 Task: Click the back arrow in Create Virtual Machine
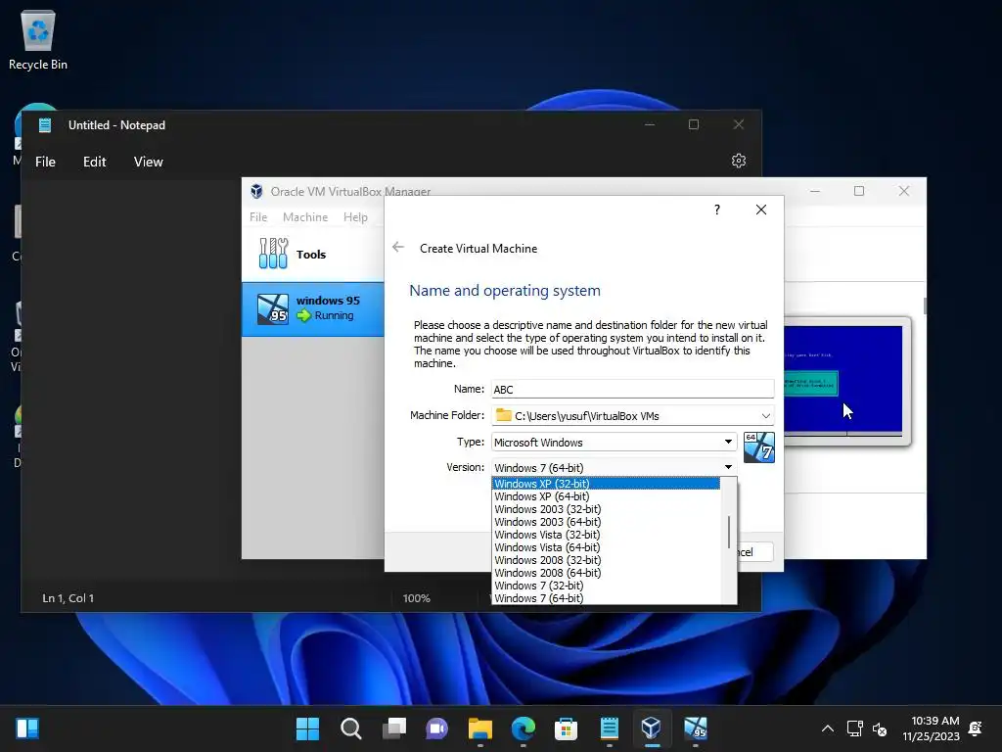[x=398, y=248]
